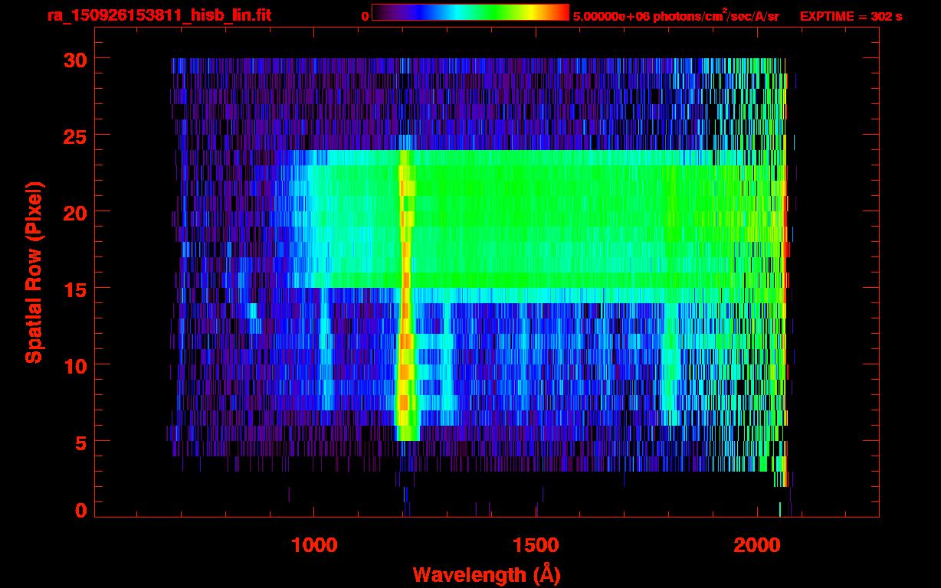Click the 1000 wavelength tick label
This screenshot has height=588, width=941.
pos(313,545)
